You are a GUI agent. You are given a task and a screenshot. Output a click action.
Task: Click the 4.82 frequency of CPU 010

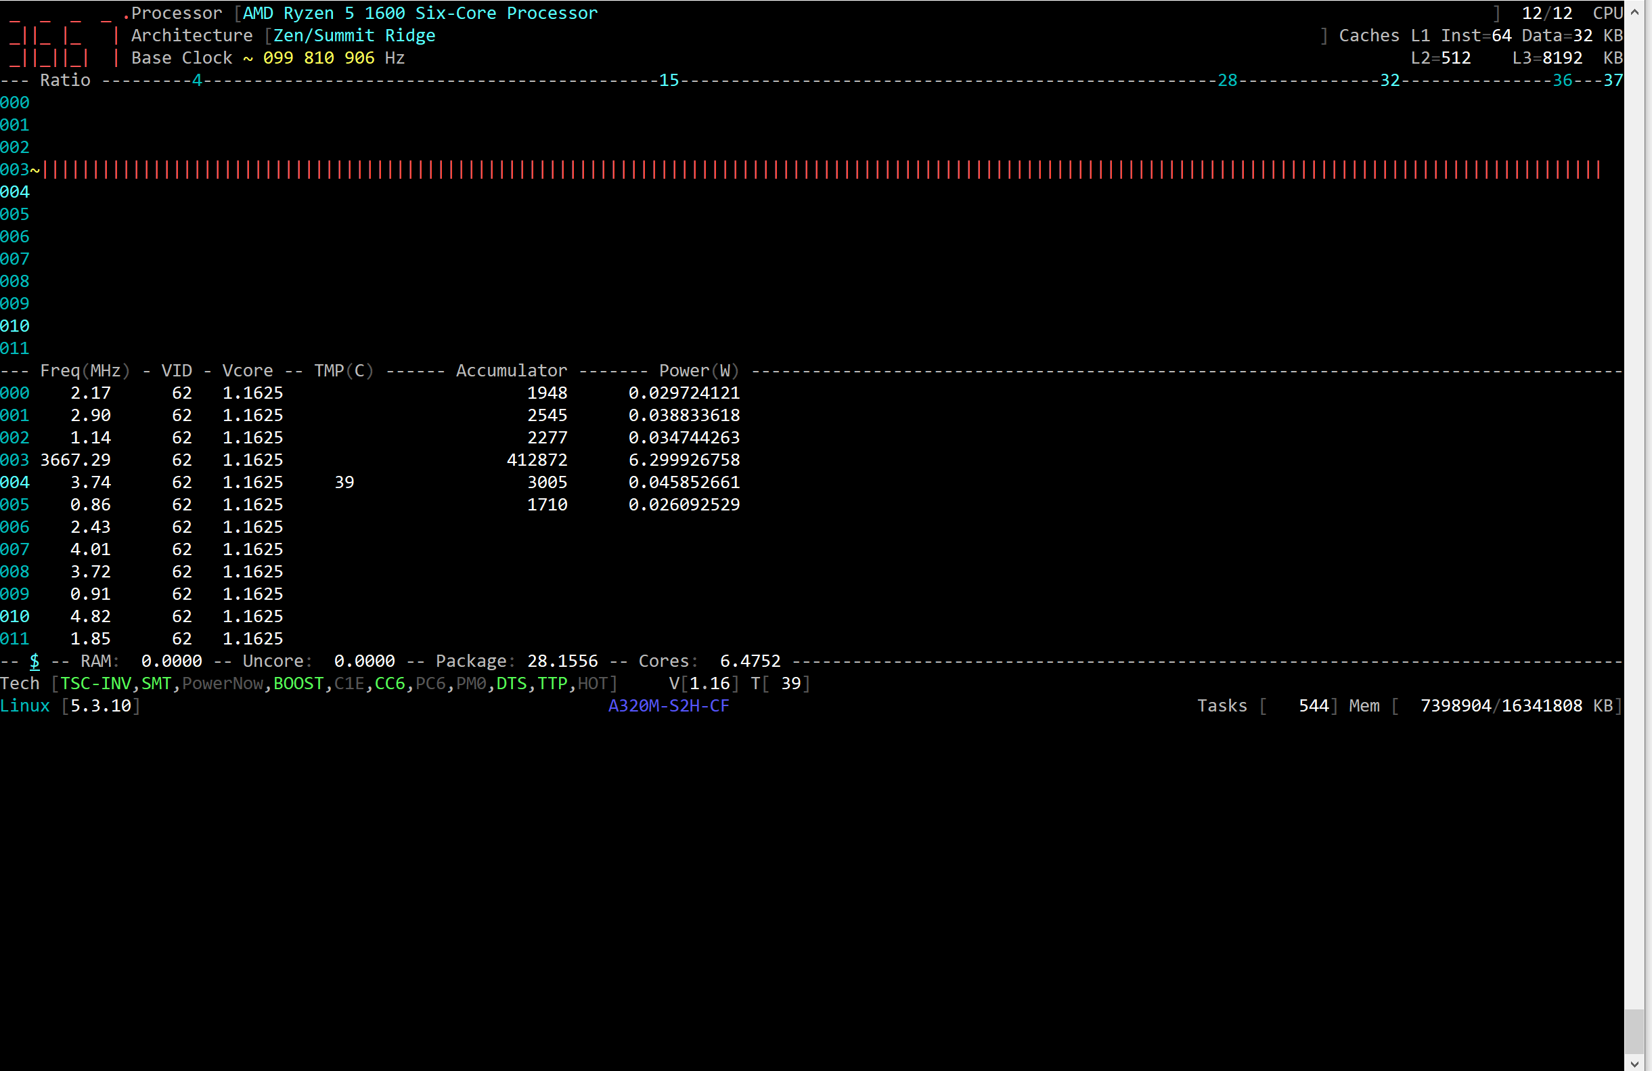90,616
